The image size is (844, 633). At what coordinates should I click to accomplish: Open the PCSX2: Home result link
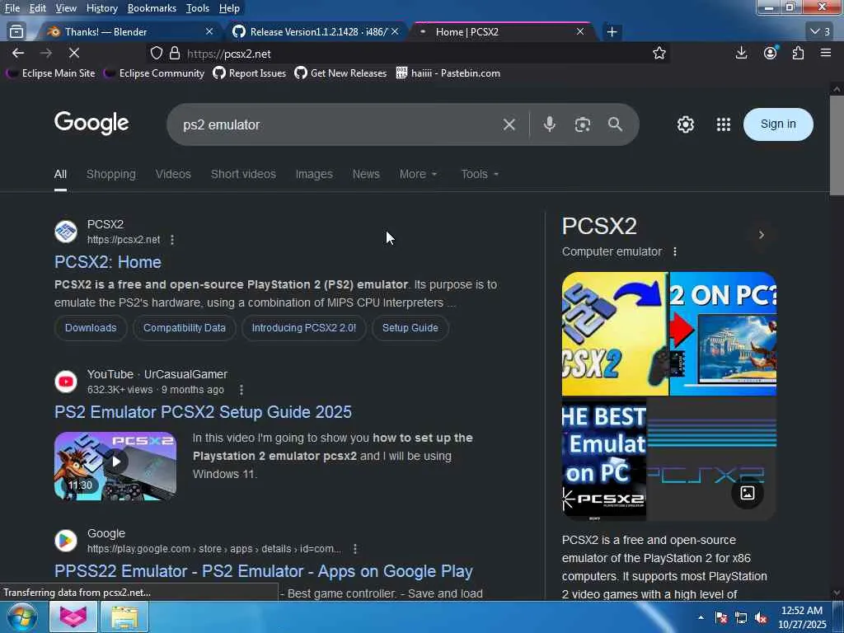[108, 262]
